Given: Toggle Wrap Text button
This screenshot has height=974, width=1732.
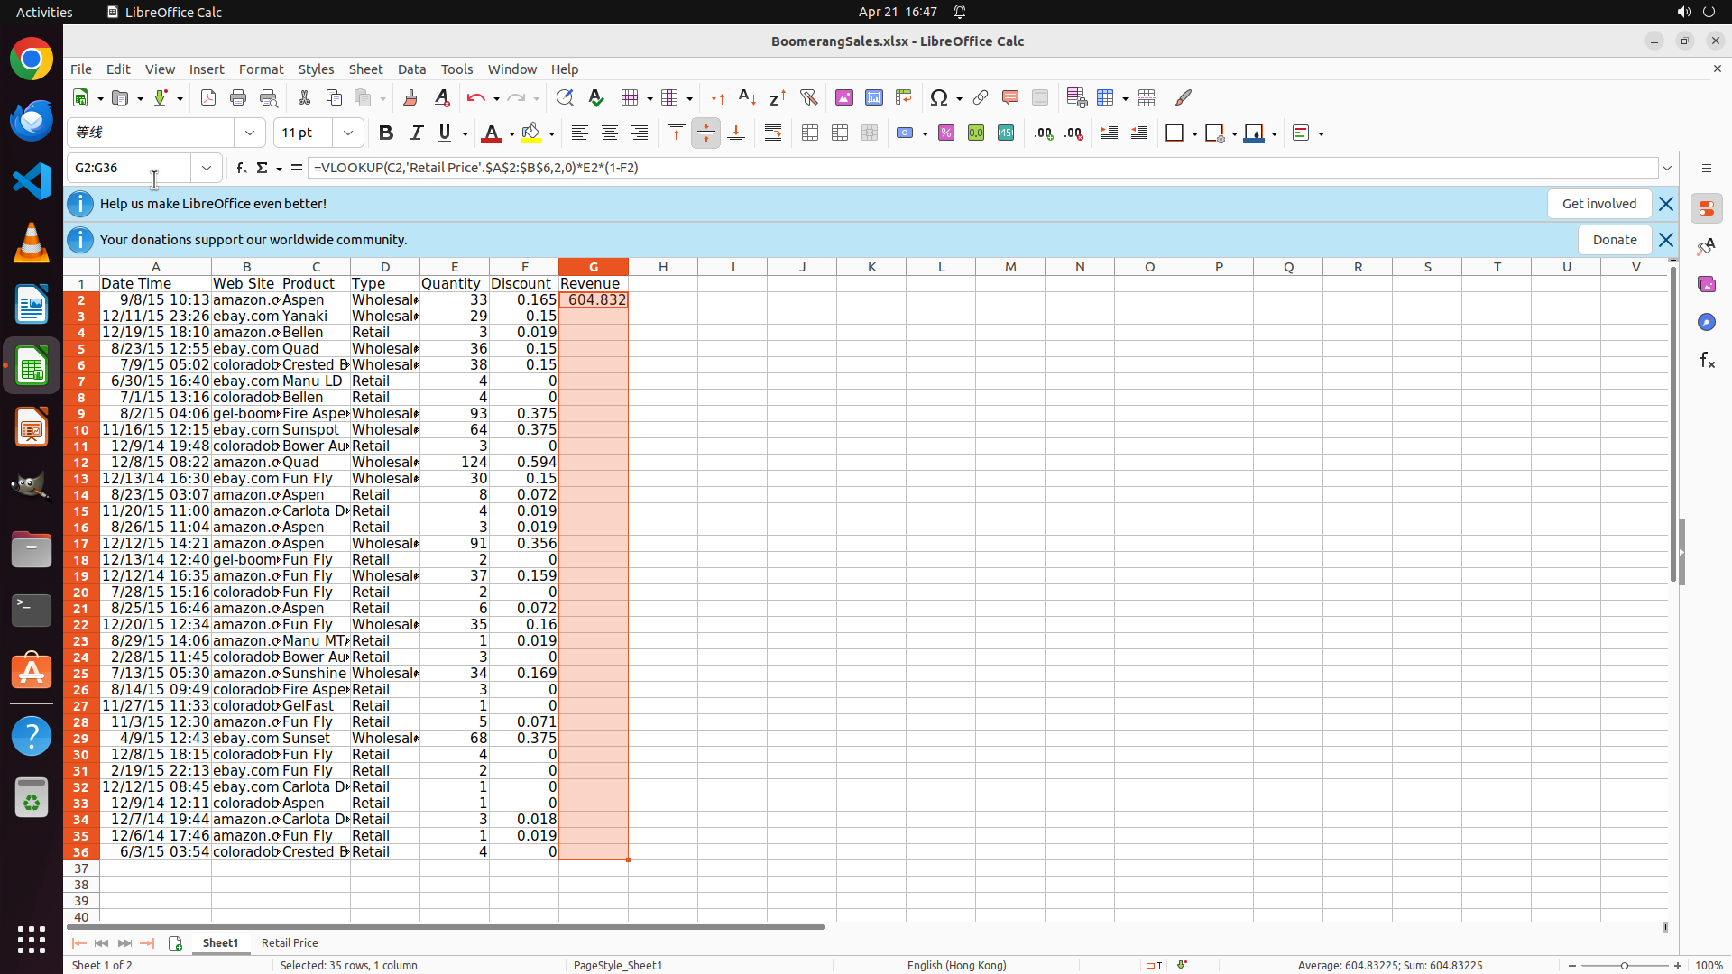Looking at the screenshot, I should click(772, 133).
